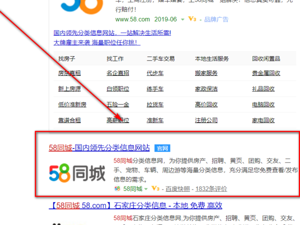This screenshot has height=225, width=300.
Task: Open 百度快照 cached page link
Action: (177, 189)
